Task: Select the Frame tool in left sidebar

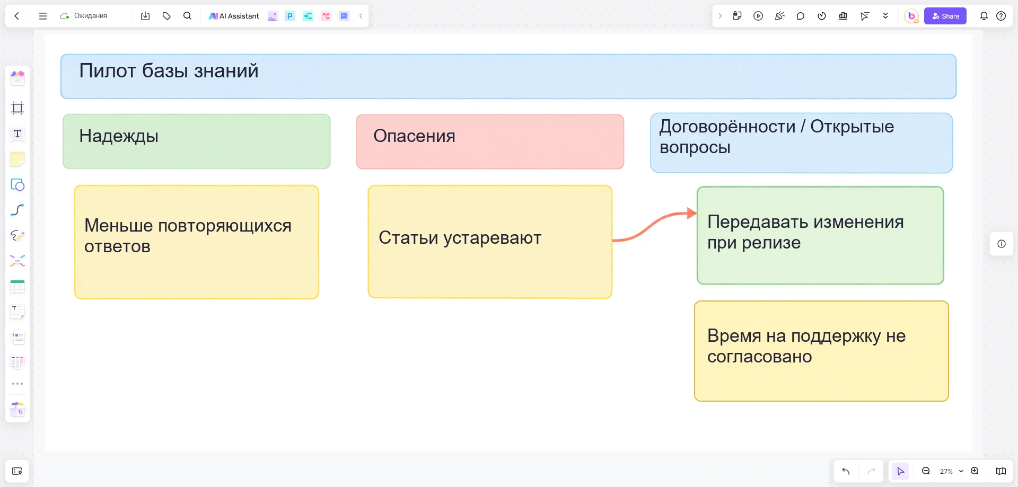Action: (17, 108)
